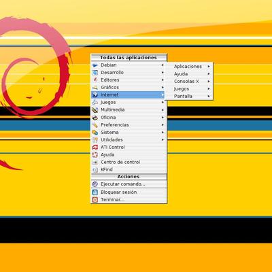Click the Editores pen icon
Screen dimensions: 272x272
[x=95, y=80]
